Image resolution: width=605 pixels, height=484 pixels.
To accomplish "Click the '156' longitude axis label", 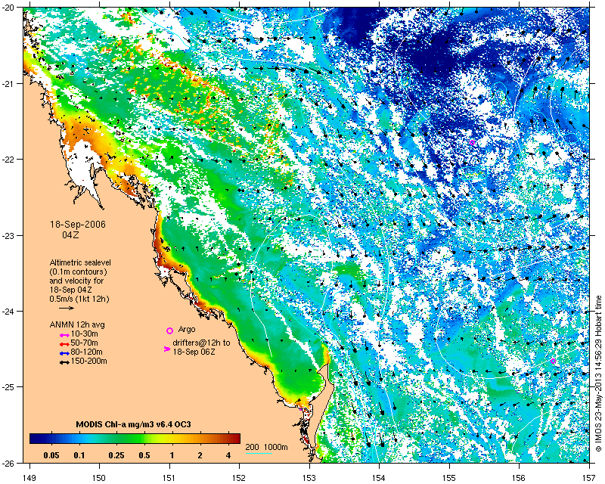I will tap(520, 478).
